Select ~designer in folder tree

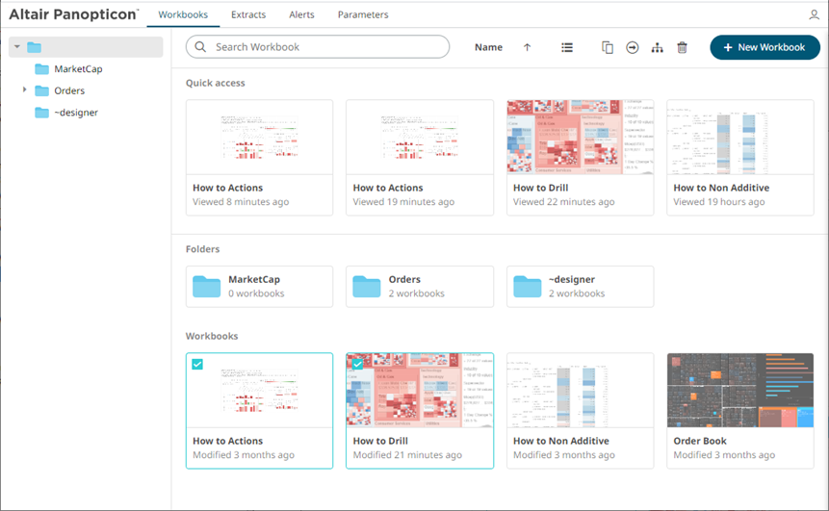click(x=76, y=113)
